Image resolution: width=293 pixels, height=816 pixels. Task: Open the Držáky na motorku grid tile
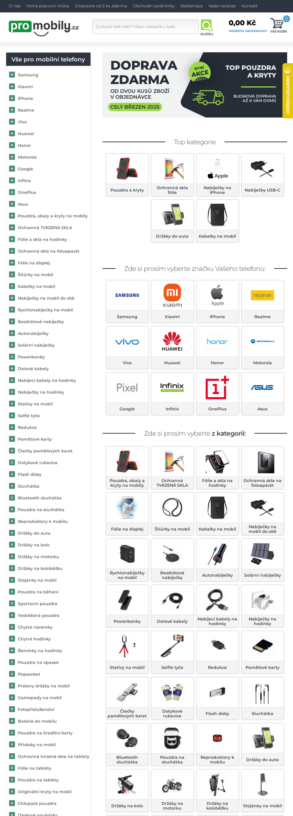(172, 791)
